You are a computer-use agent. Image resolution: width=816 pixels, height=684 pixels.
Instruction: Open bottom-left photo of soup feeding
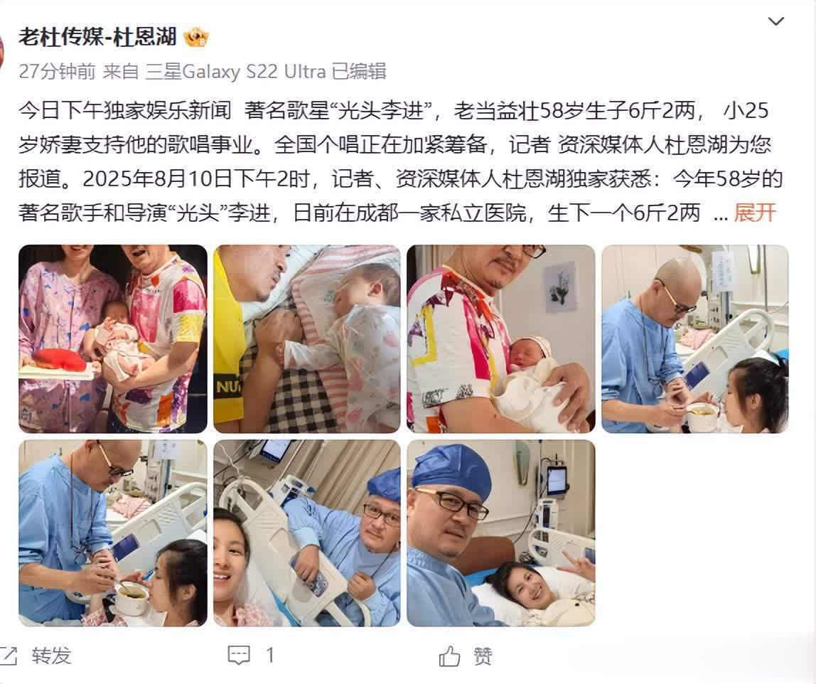click(113, 533)
